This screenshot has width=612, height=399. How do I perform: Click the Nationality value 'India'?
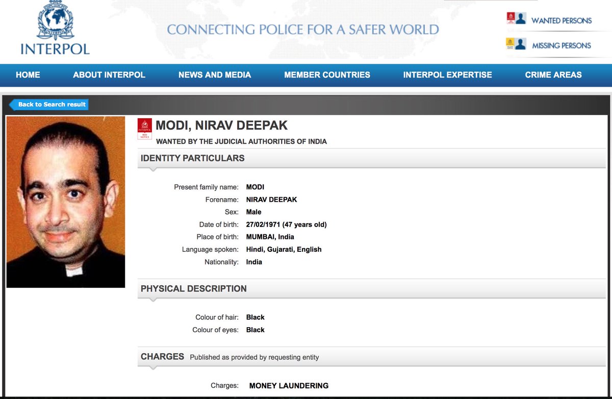(x=254, y=262)
